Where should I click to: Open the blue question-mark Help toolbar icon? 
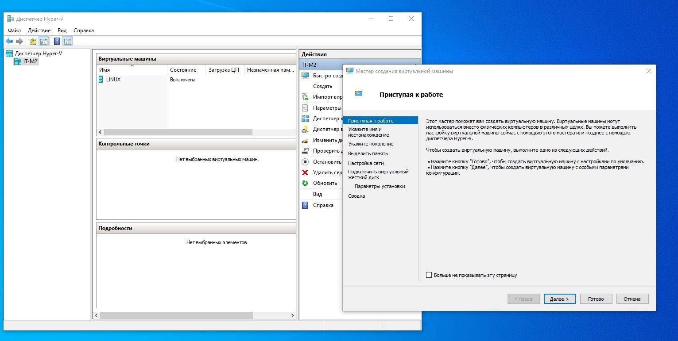57,42
